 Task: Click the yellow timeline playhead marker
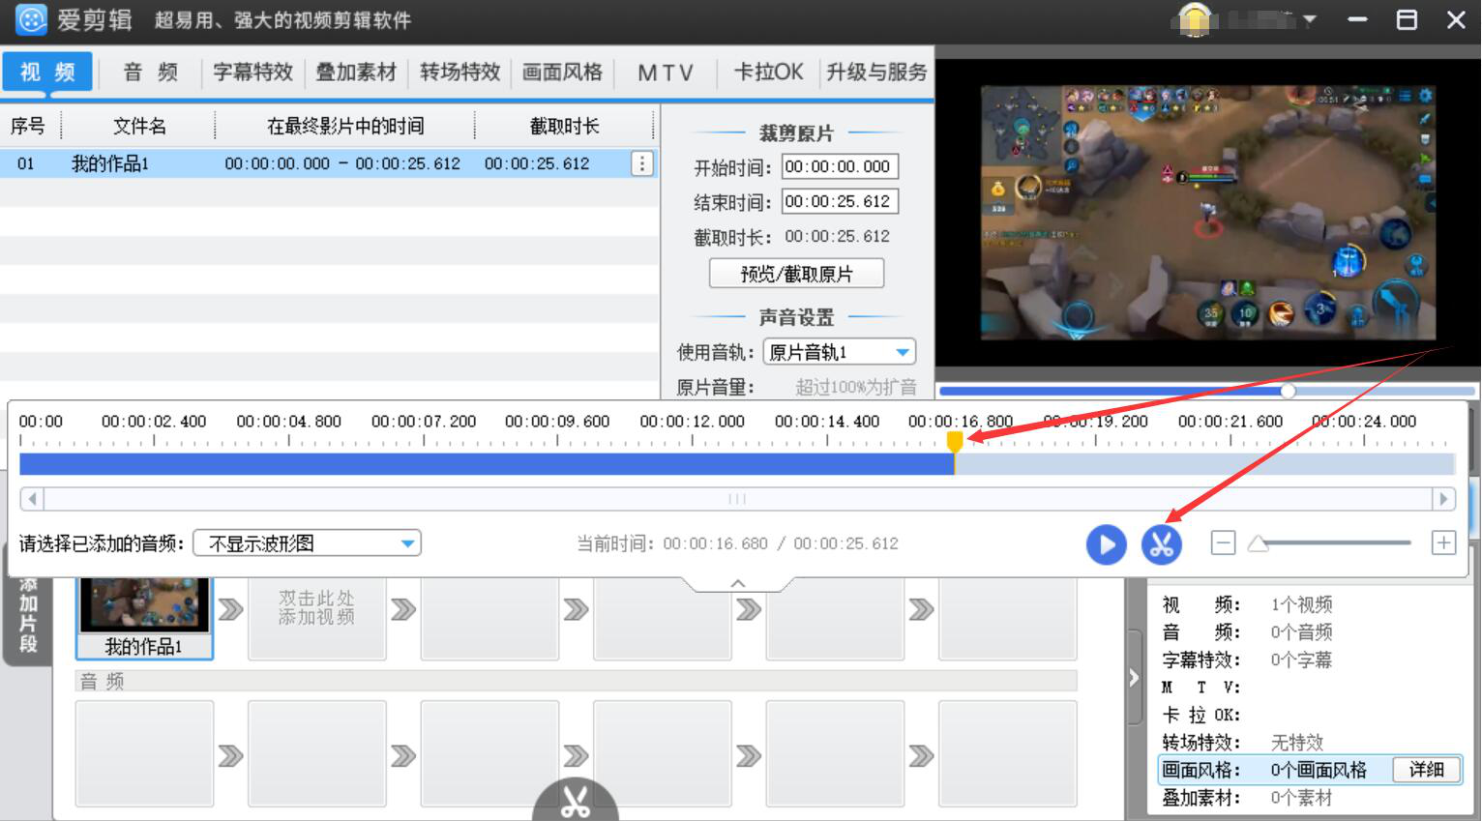(x=955, y=442)
